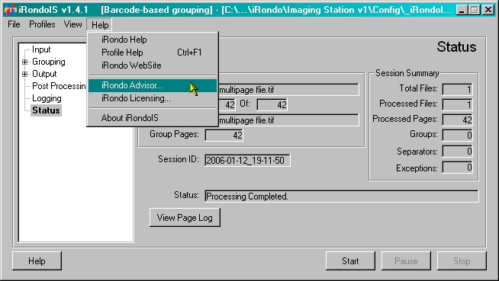Click the bottom Help button
This screenshot has height=281, width=499.
(x=37, y=261)
